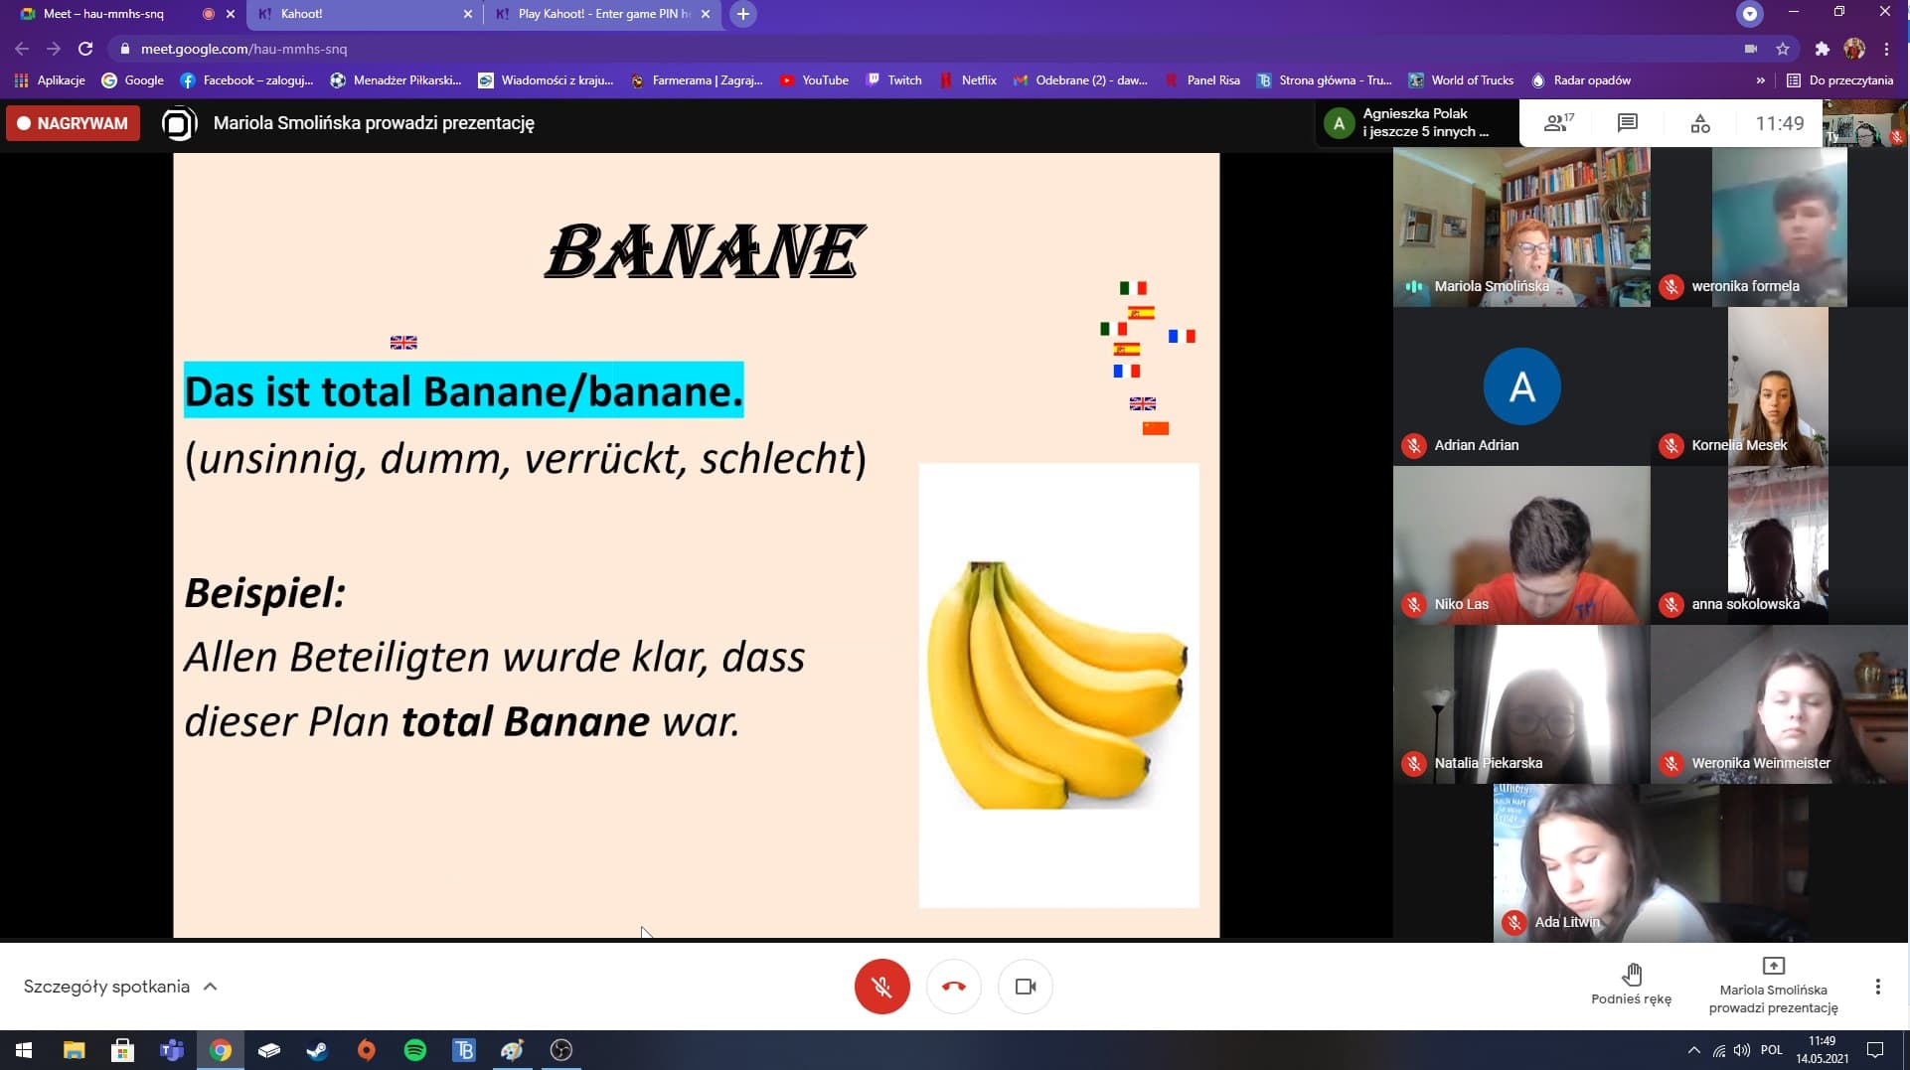The width and height of the screenshot is (1910, 1070).
Task: Open the notifications center icon
Action: tap(1875, 1050)
